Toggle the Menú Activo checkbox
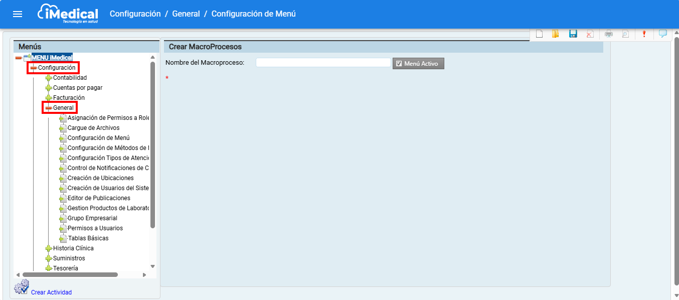 point(399,64)
